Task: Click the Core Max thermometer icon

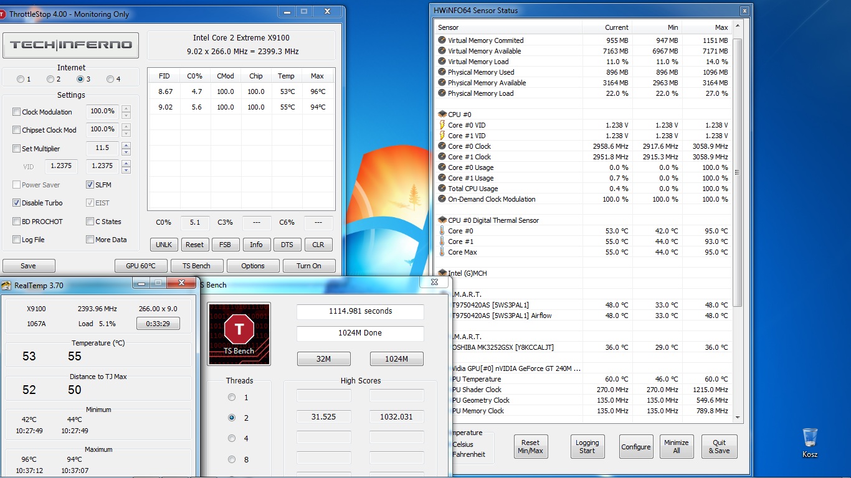Action: click(x=442, y=252)
